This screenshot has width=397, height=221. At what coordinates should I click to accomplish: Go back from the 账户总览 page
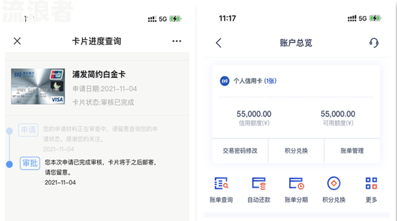[x=219, y=43]
